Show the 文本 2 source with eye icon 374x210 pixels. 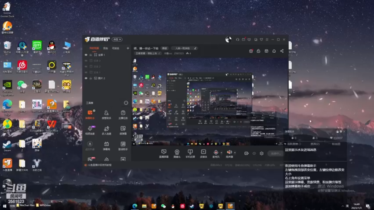tap(86, 66)
